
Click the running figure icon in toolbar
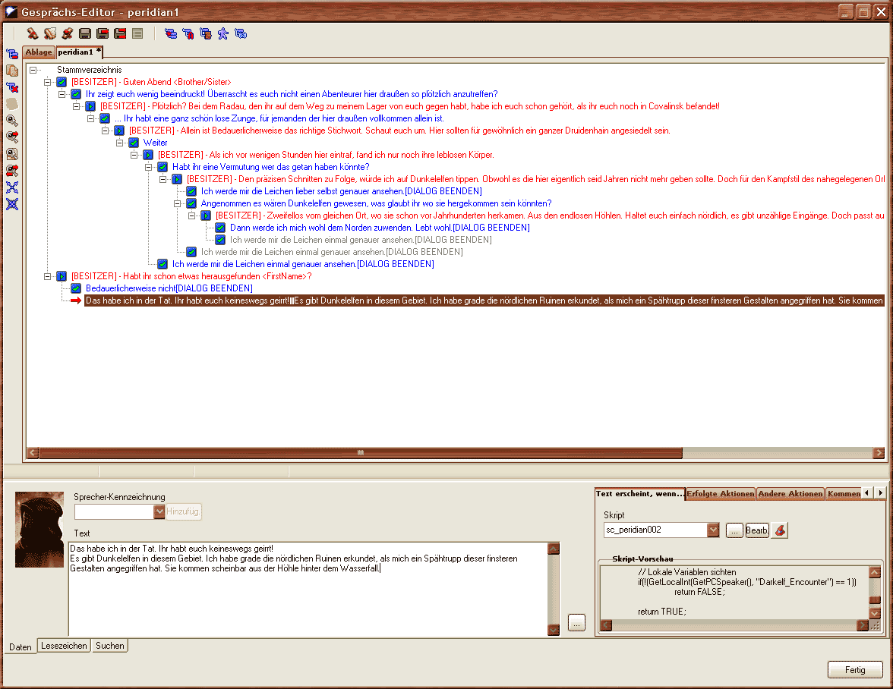[x=223, y=33]
